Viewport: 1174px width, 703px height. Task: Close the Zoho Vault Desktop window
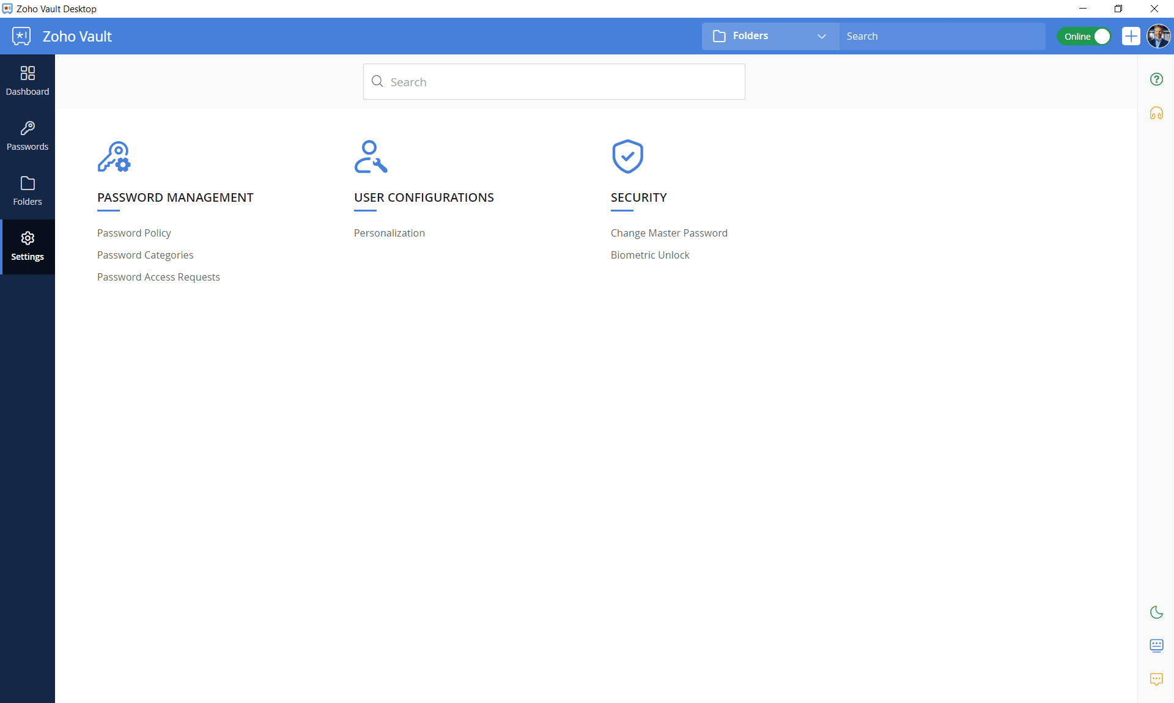pyautogui.click(x=1154, y=9)
